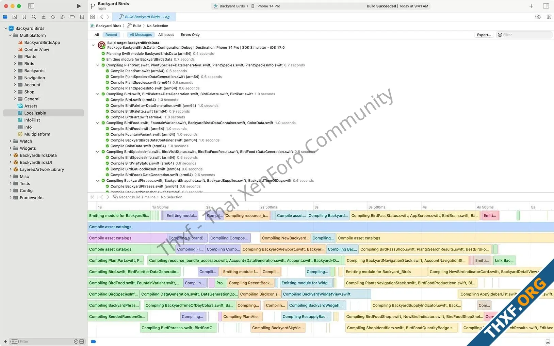Click the Export... button
Viewport: 554px width, 346px height.
(484, 35)
